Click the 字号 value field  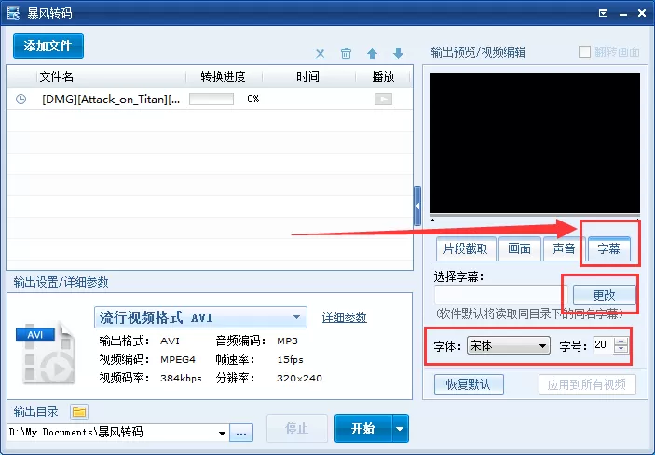(x=603, y=345)
